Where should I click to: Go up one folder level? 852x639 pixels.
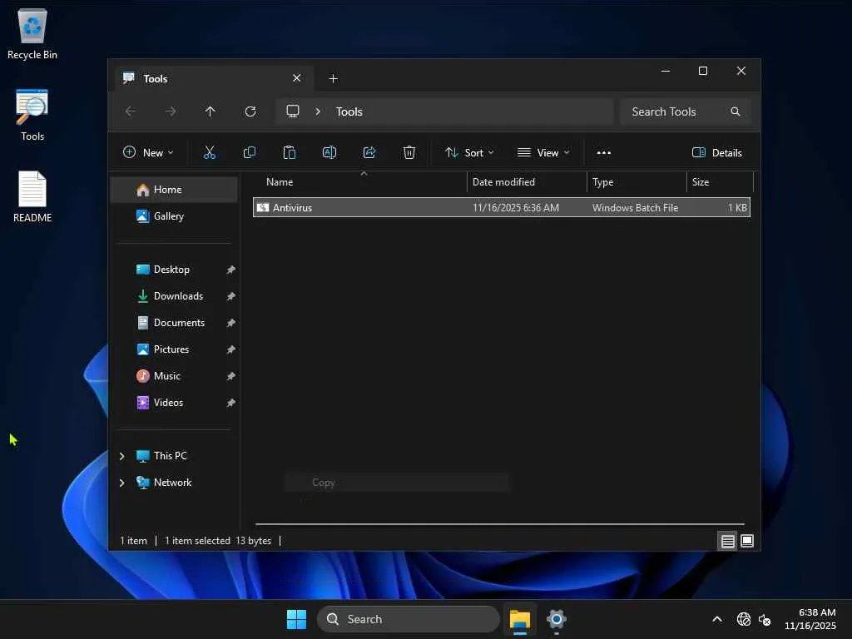[x=211, y=111]
